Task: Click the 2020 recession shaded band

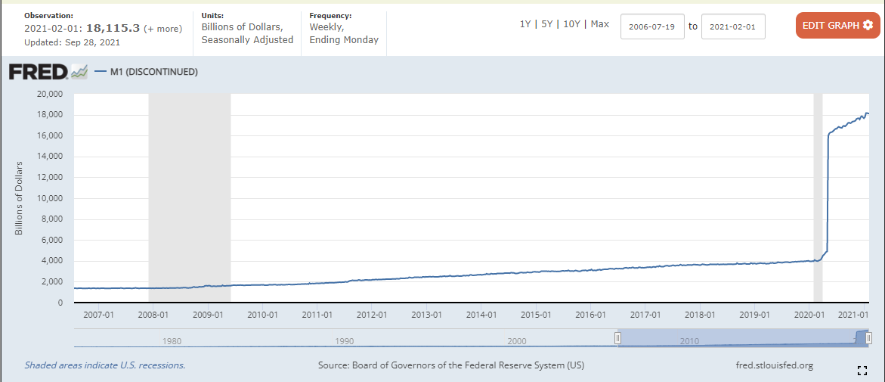Action: (818, 197)
